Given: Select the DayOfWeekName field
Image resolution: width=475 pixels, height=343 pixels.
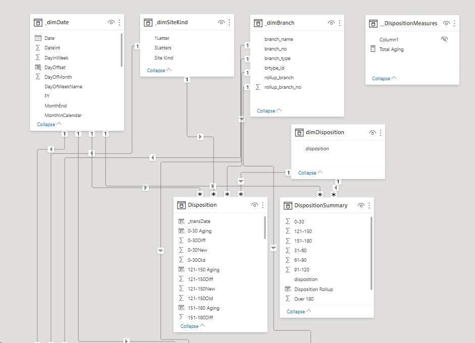Looking at the screenshot, I should click(x=63, y=87).
